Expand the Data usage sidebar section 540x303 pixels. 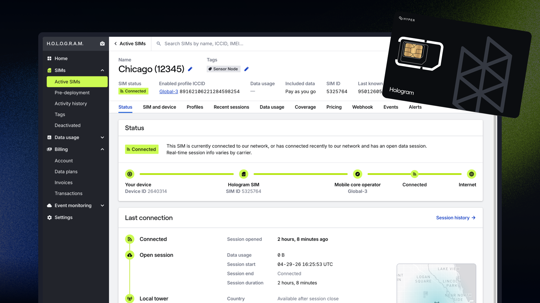tap(102, 137)
